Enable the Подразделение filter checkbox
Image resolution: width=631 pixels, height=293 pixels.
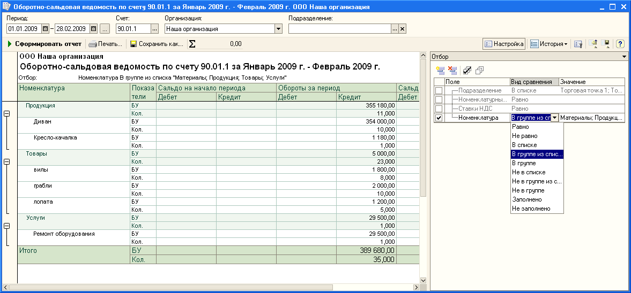(439, 91)
